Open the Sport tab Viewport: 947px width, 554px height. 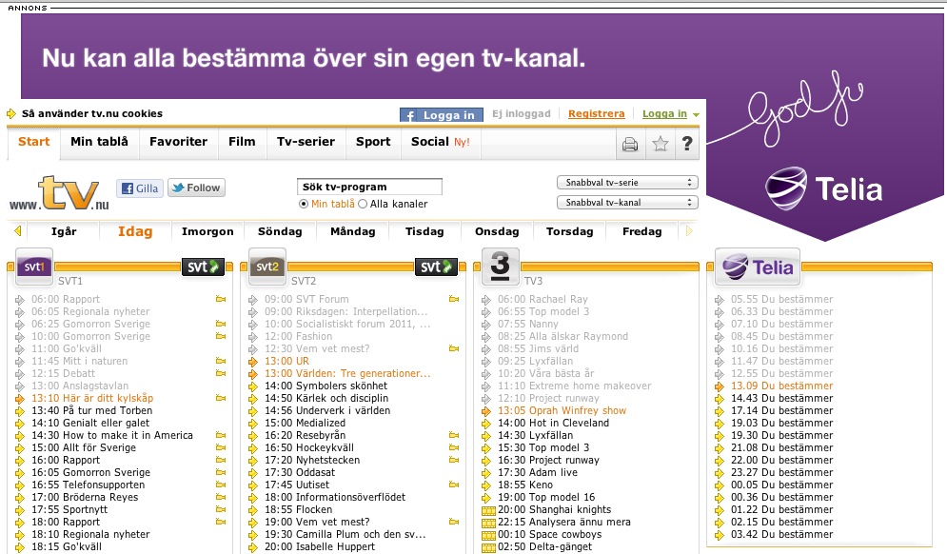tap(373, 142)
